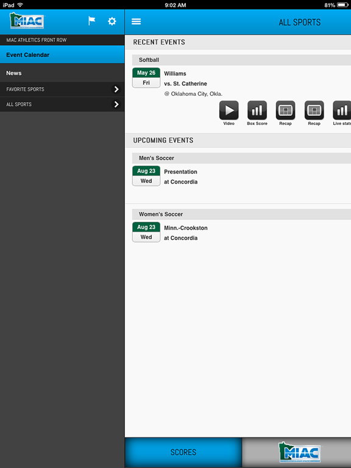The height and width of the screenshot is (468, 351).
Task: Tap the ALL SPORTS title
Action: coord(300,22)
